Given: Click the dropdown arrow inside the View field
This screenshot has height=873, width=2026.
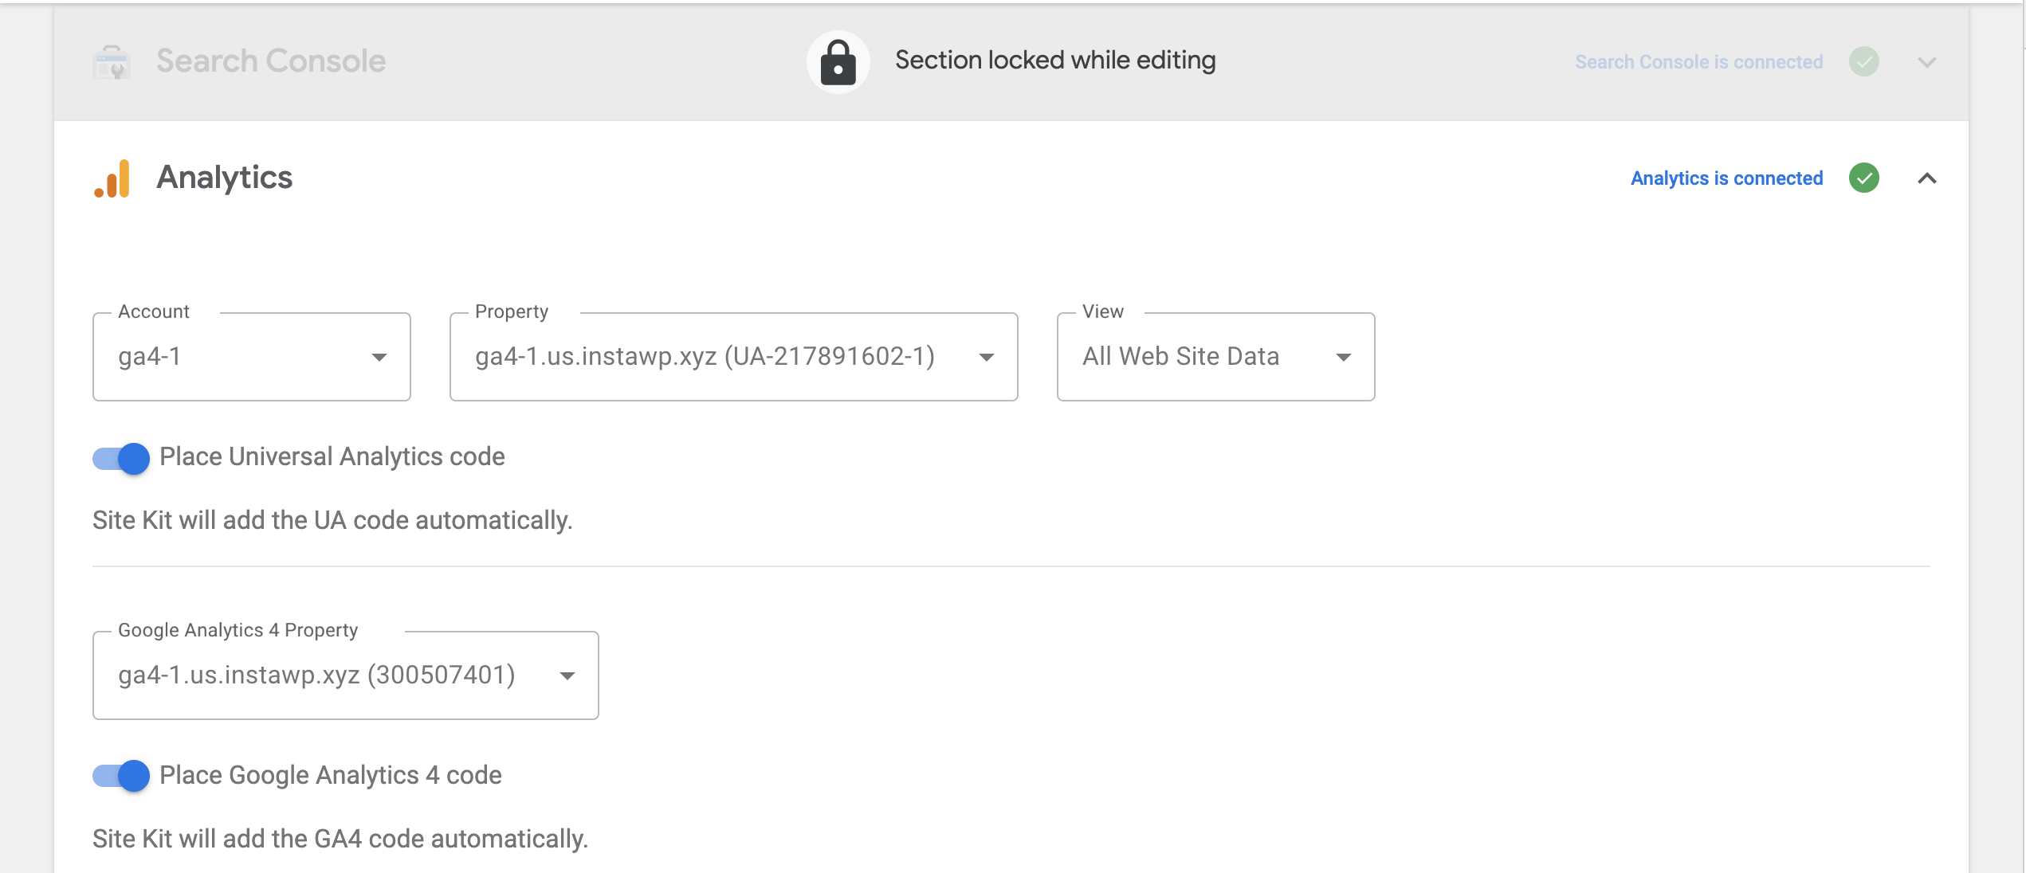Looking at the screenshot, I should pos(1344,357).
